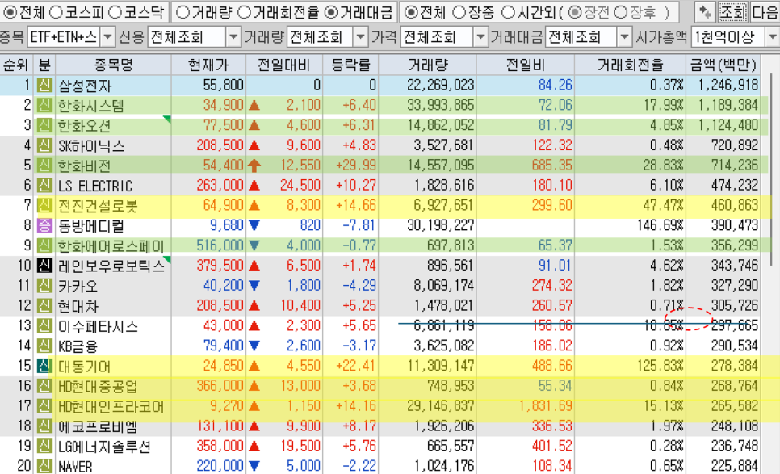Click the 신 icon for 삼성전자

44,86
